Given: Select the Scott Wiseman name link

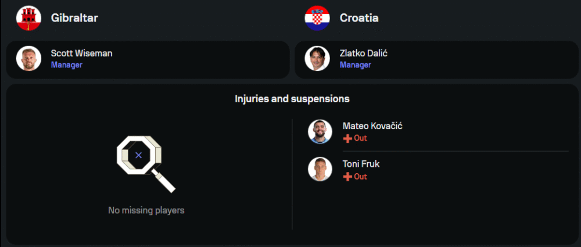Looking at the screenshot, I should (x=81, y=53).
